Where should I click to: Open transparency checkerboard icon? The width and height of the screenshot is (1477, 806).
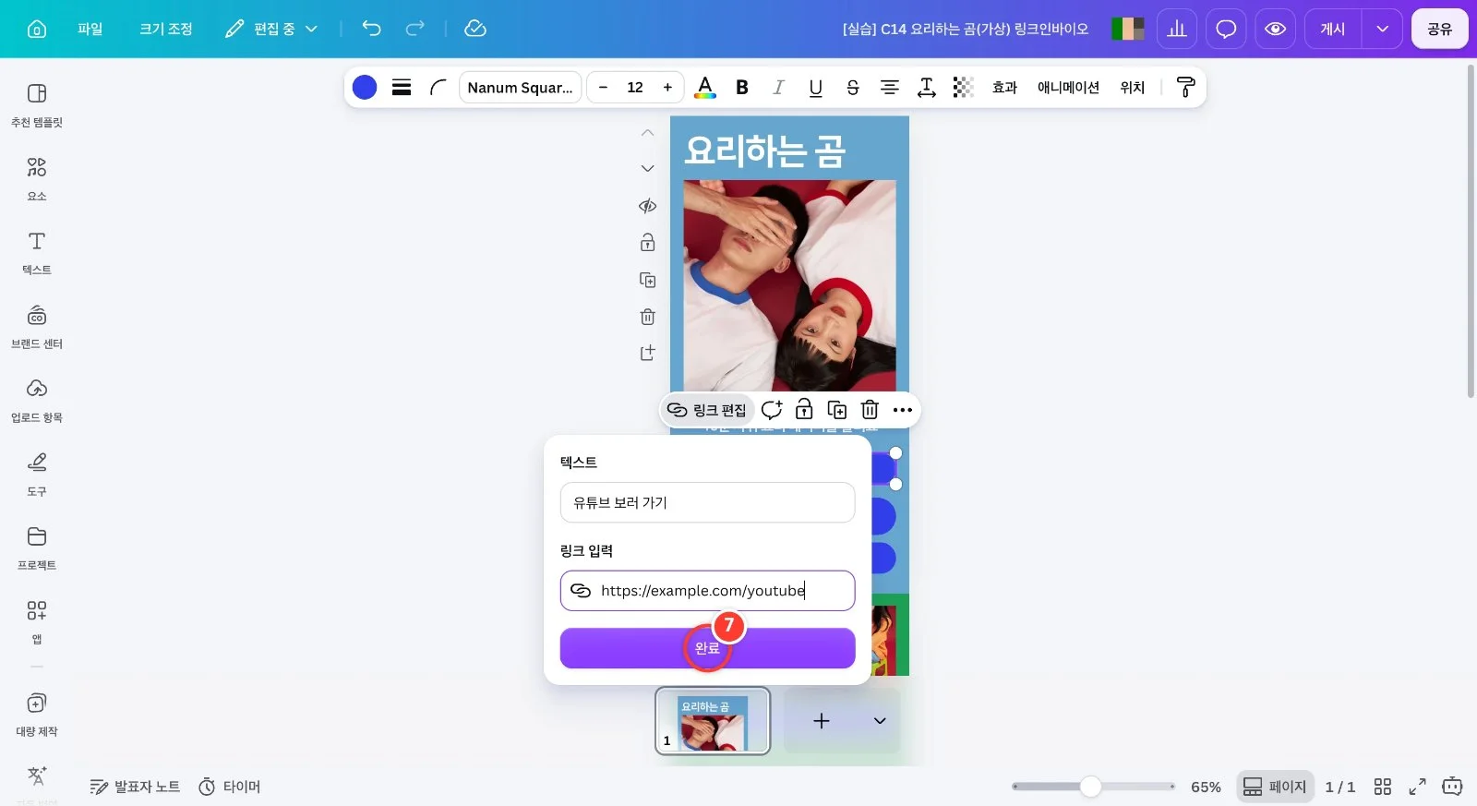(x=964, y=87)
